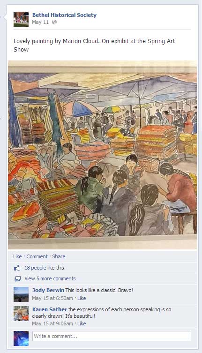Click Comment link under the painting
202x353 pixels.
click(37, 256)
